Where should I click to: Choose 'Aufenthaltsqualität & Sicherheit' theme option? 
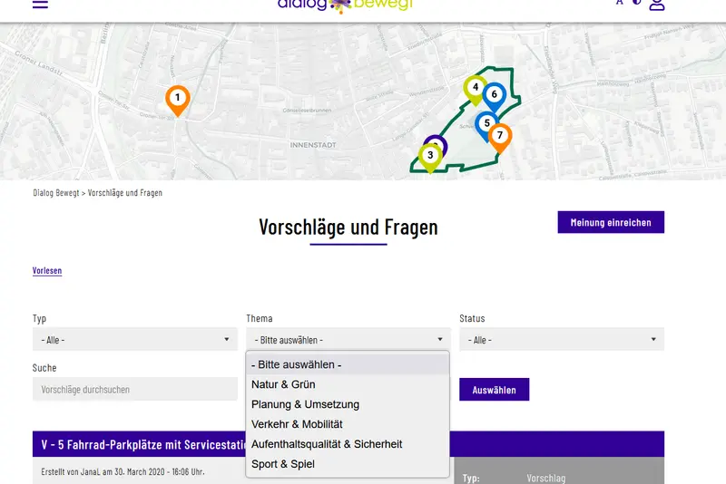coord(348,444)
